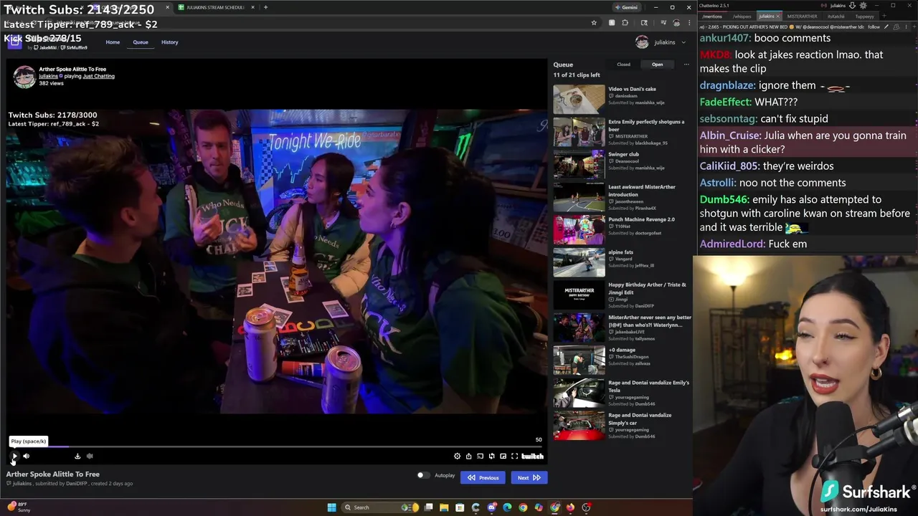Play the clip with the play button

click(x=14, y=456)
